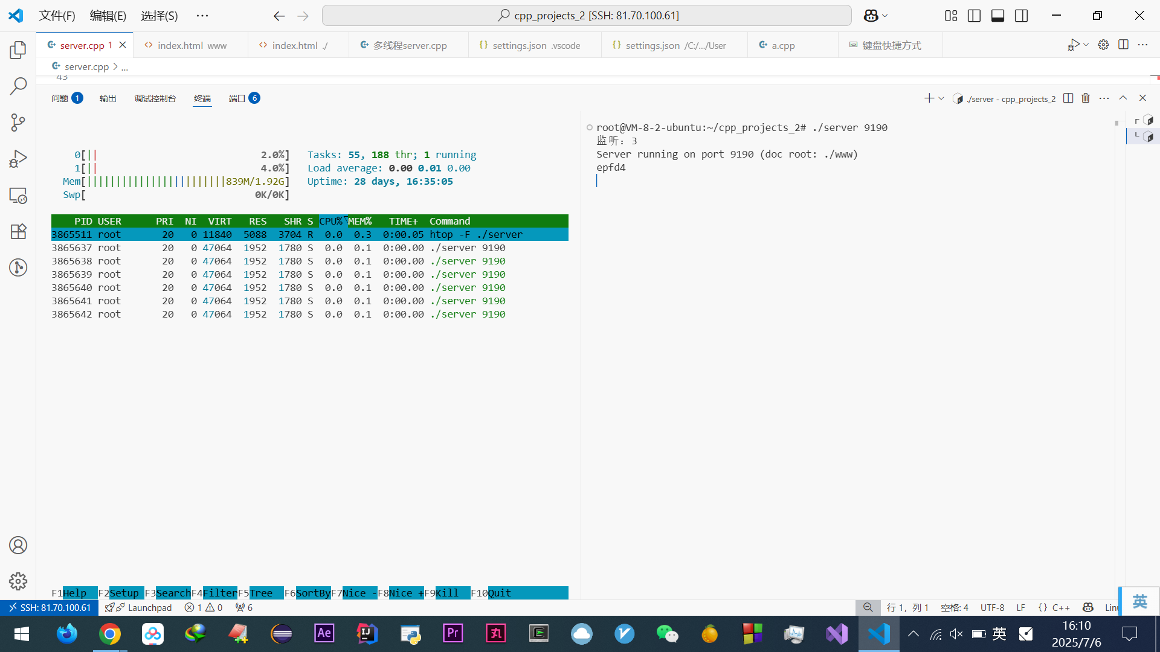The width and height of the screenshot is (1160, 652).
Task: Toggle bottom panel layout button
Action: tap(997, 16)
